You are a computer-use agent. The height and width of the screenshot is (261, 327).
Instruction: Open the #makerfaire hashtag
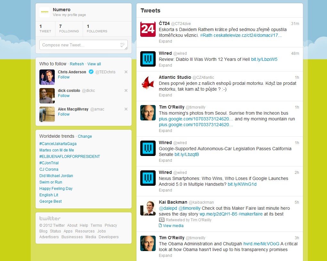pos(250,214)
